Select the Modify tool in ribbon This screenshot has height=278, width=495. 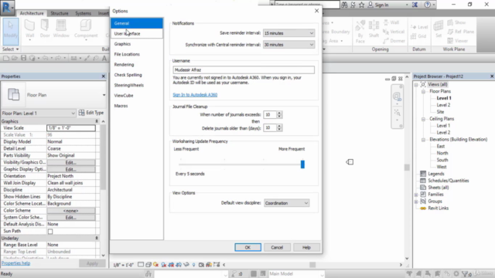click(x=11, y=31)
